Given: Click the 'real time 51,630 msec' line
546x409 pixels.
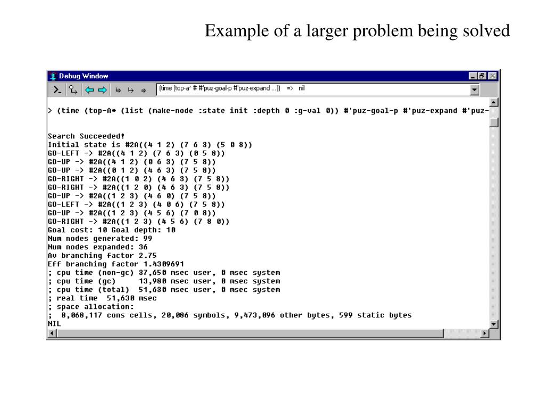Looking at the screenshot, I should click(102, 298).
